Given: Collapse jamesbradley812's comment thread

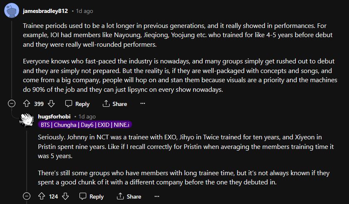Looking at the screenshot, I should 12,103.
